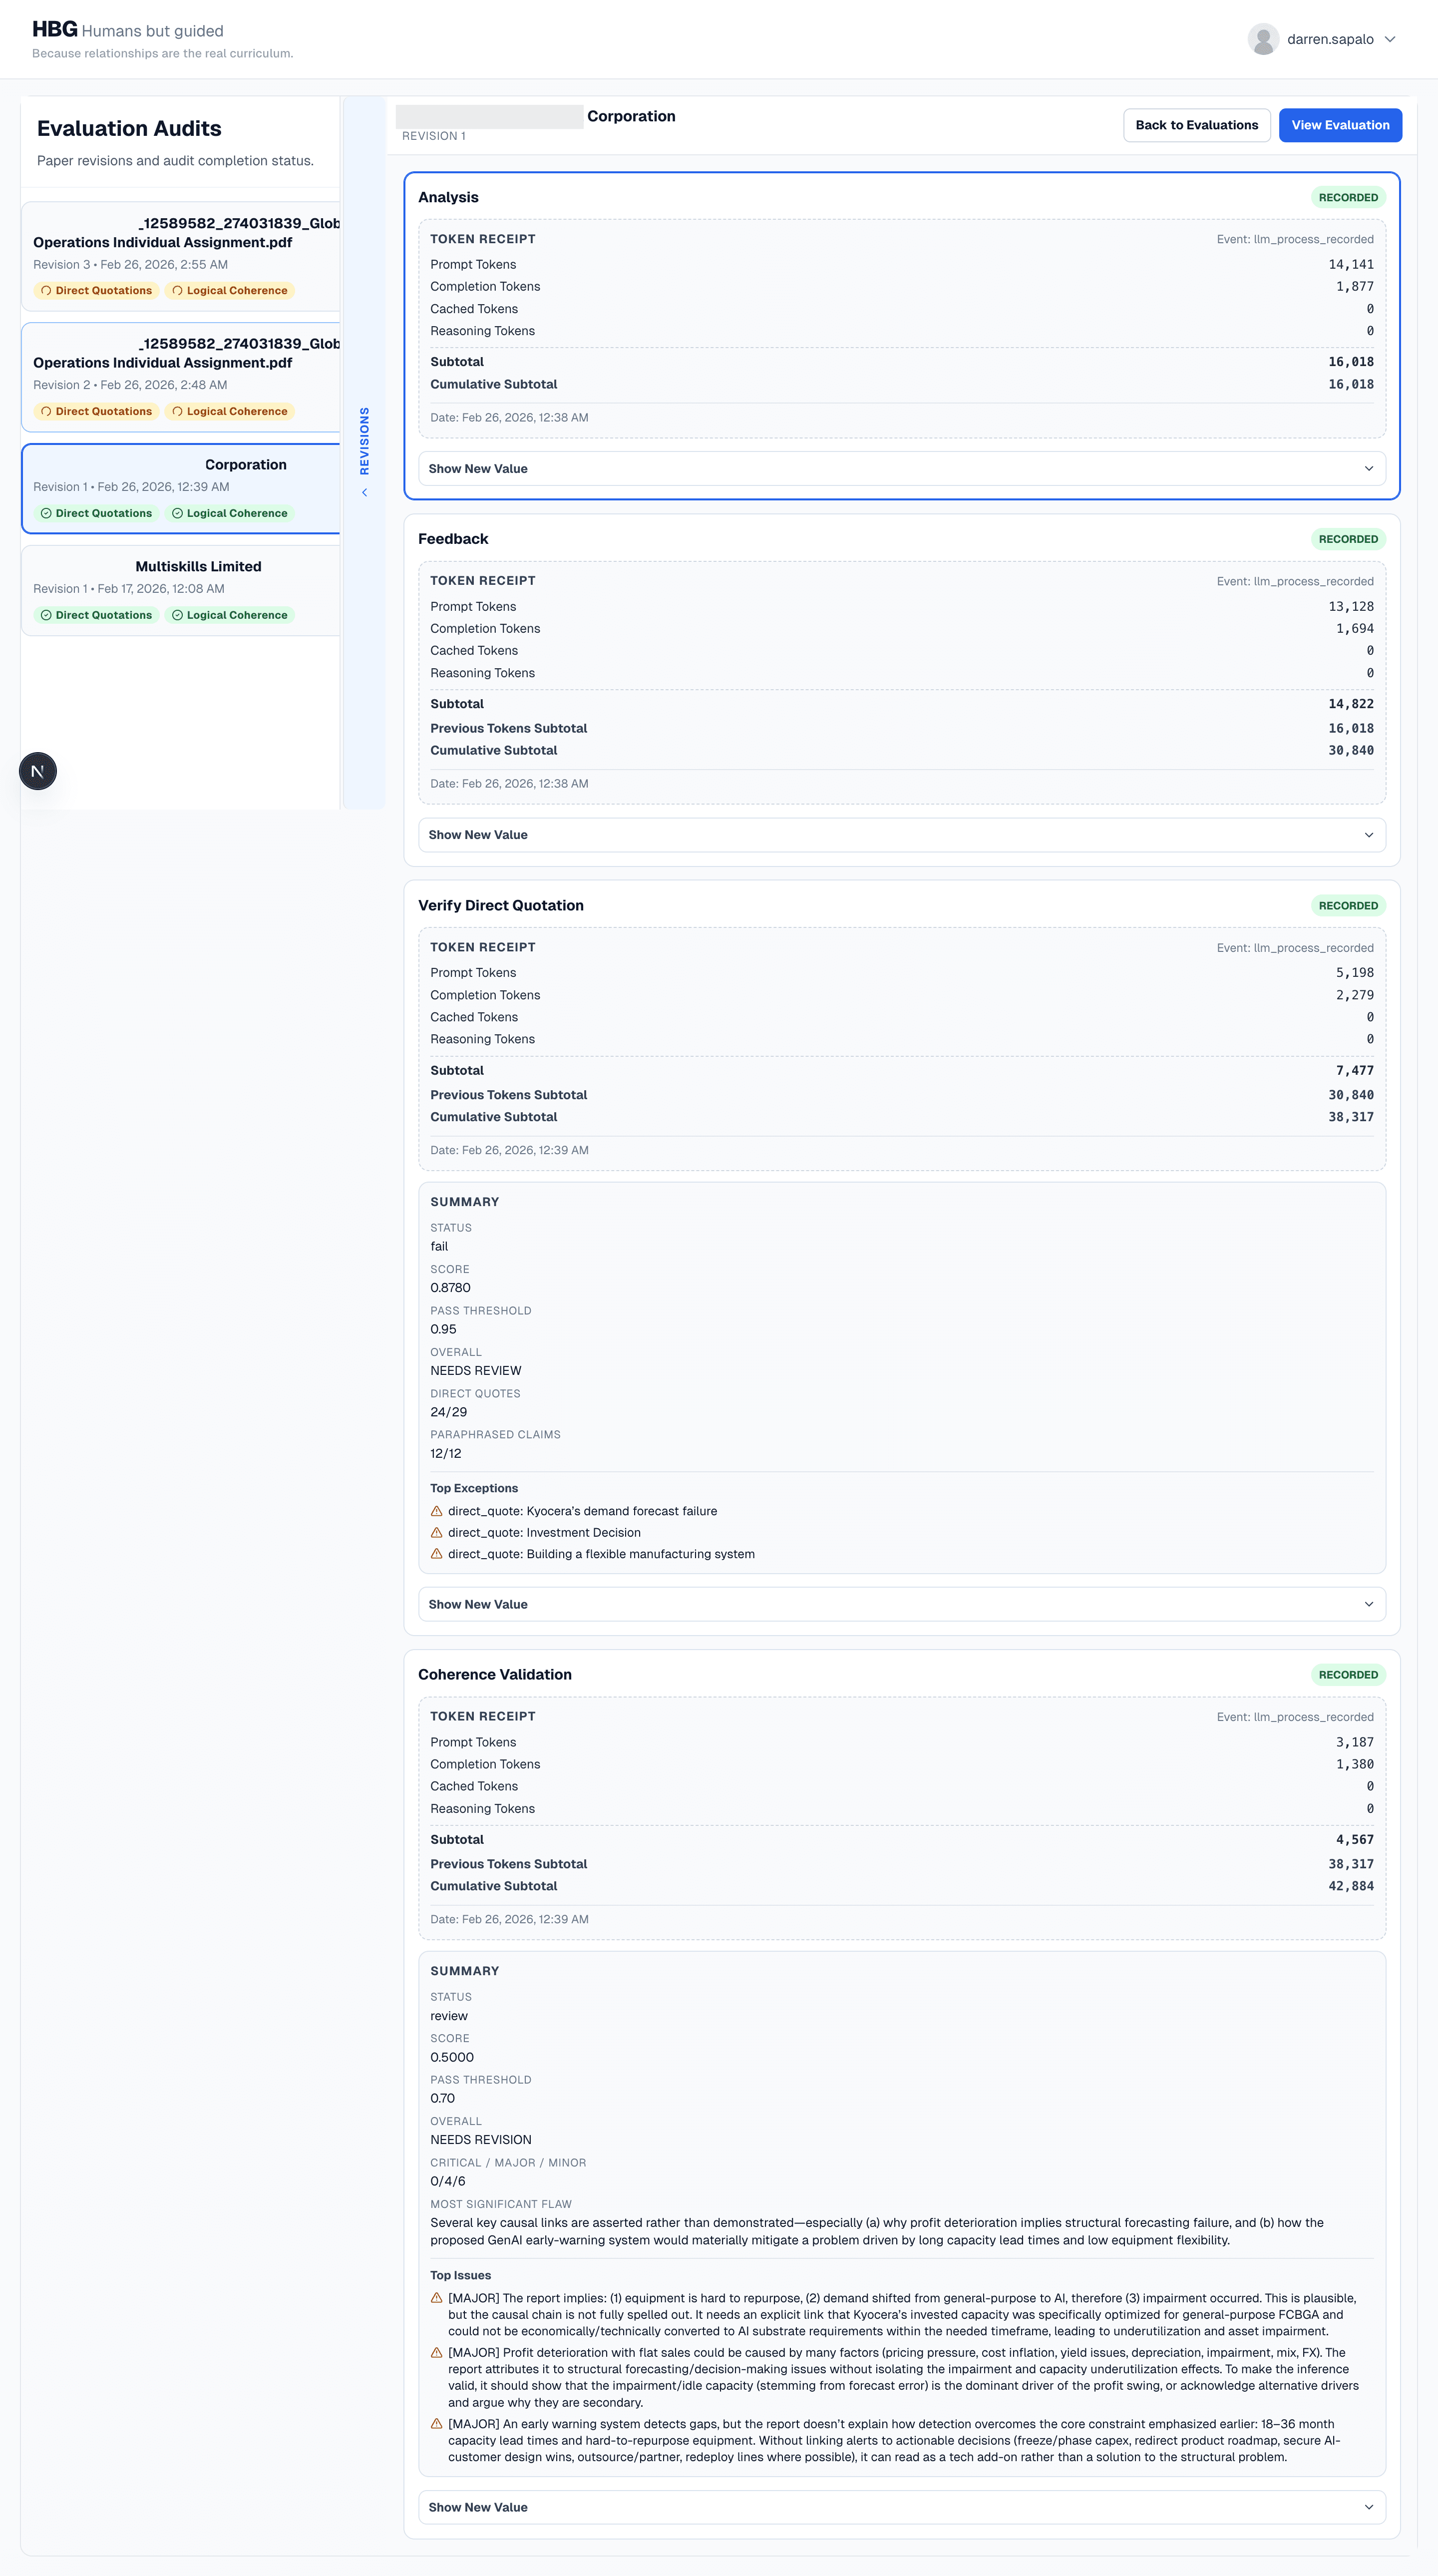This screenshot has height=2576, width=1438.
Task: Expand Show New Value under Analysis
Action: click(899, 468)
